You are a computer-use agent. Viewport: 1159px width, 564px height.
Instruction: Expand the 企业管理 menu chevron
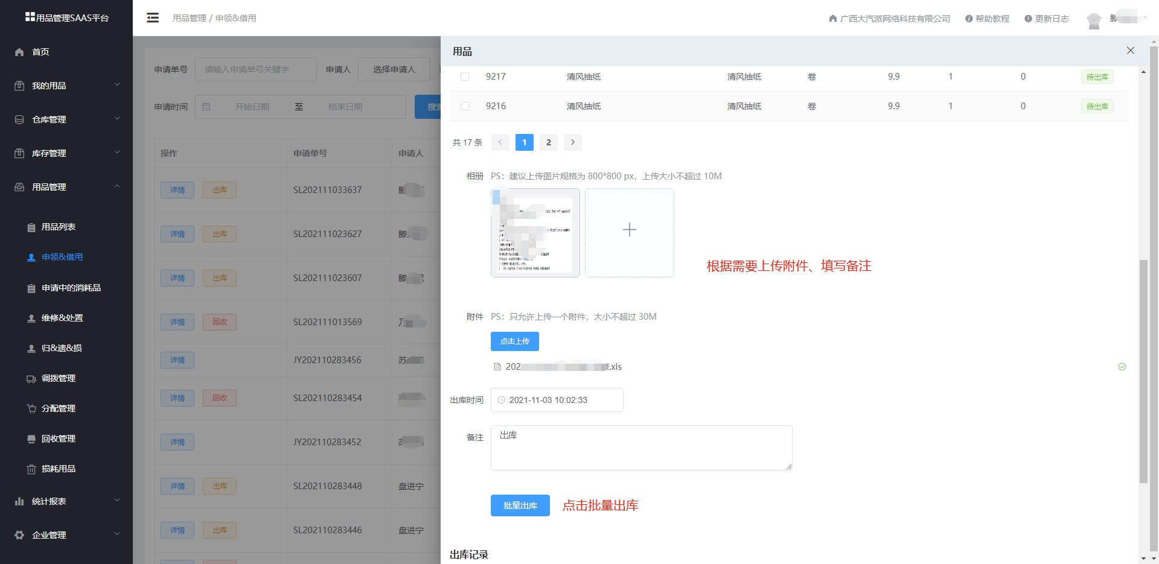117,534
